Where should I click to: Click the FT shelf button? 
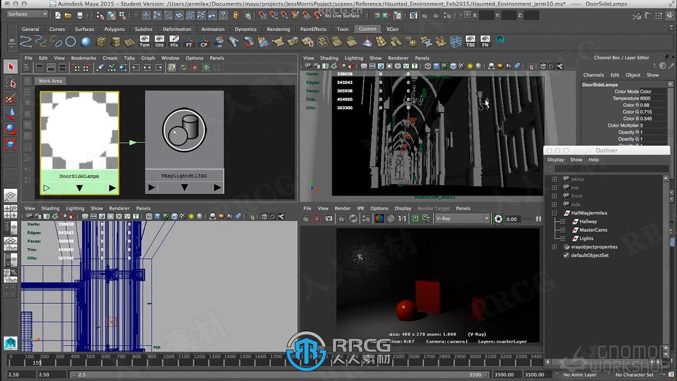click(x=189, y=42)
